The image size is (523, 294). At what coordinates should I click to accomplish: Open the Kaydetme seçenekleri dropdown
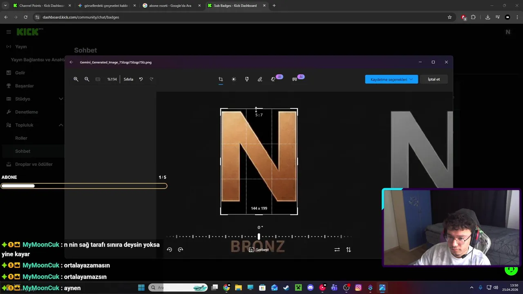[x=391, y=79]
